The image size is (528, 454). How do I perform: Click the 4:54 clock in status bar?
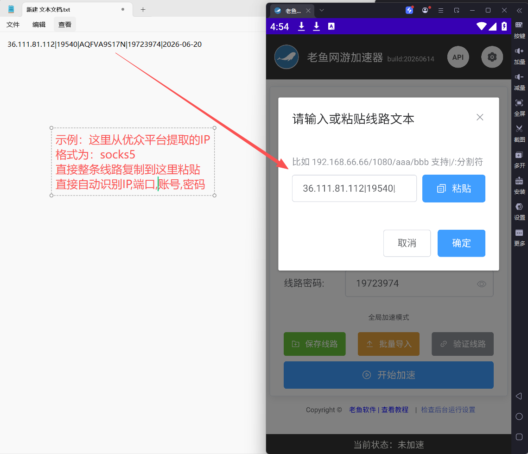point(280,27)
